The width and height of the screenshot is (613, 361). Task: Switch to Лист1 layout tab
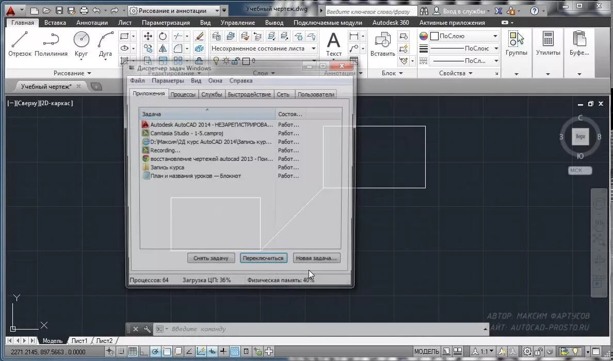point(80,341)
